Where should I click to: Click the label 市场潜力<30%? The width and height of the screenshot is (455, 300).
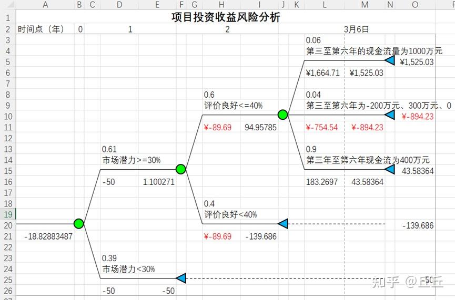128,269
